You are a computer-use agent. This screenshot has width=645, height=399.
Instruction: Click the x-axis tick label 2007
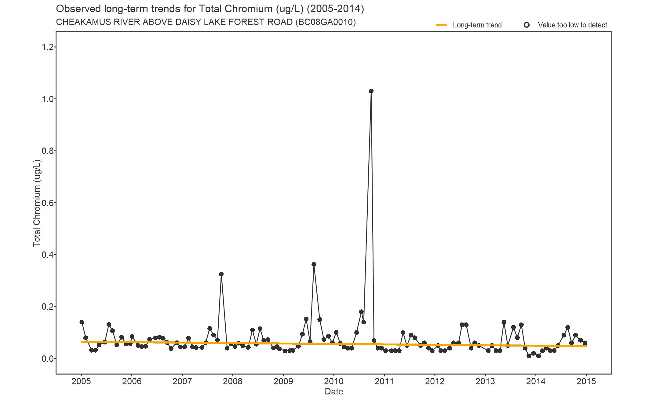pos(182,381)
